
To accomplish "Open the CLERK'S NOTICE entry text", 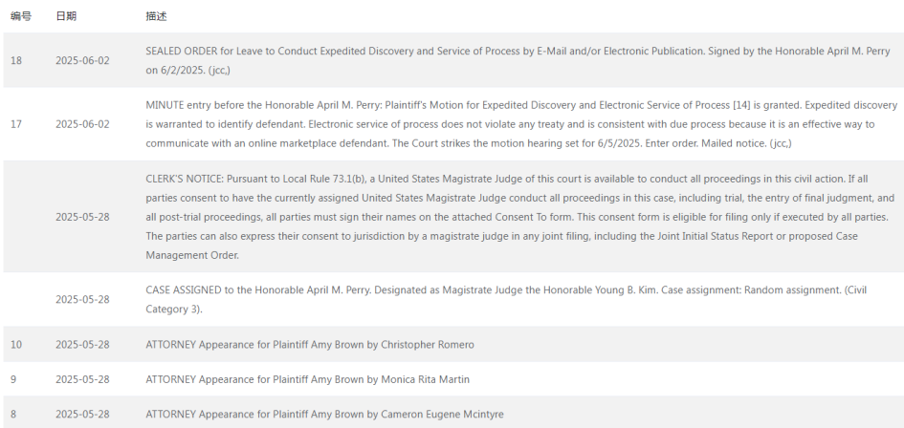I will pos(520,217).
